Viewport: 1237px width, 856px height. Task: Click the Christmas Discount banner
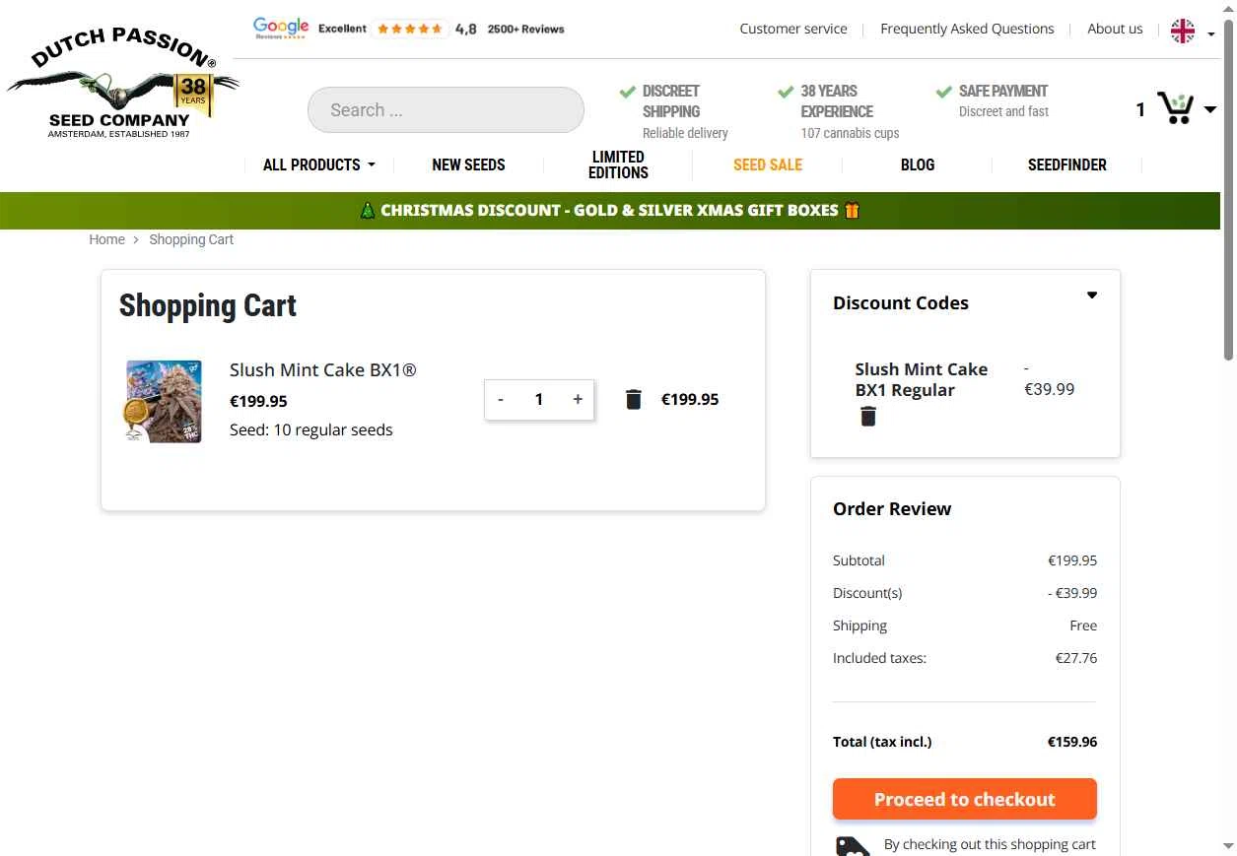pyautogui.click(x=610, y=210)
